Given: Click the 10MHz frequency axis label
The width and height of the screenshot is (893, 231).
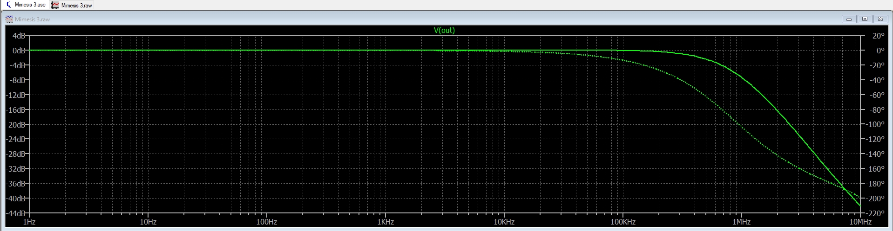Looking at the screenshot, I should (860, 222).
